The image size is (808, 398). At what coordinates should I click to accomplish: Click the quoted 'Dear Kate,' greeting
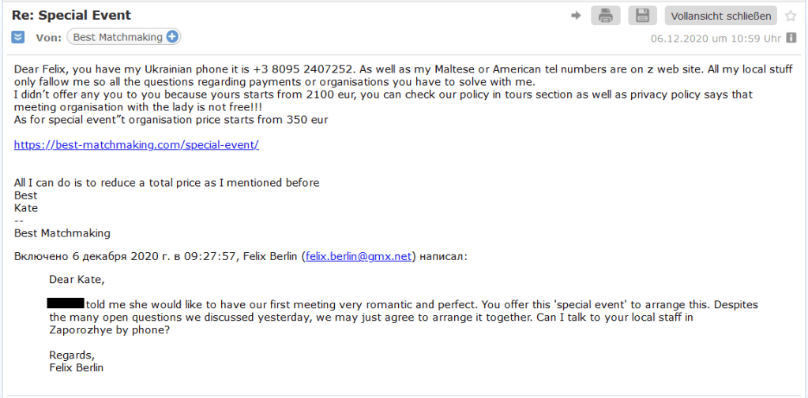[x=77, y=279]
